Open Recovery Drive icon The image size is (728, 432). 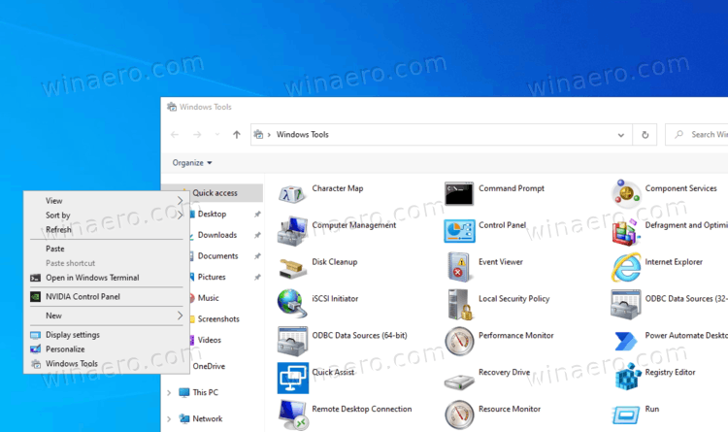tap(459, 381)
